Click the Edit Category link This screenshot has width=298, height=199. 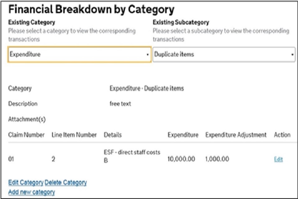coord(26,183)
